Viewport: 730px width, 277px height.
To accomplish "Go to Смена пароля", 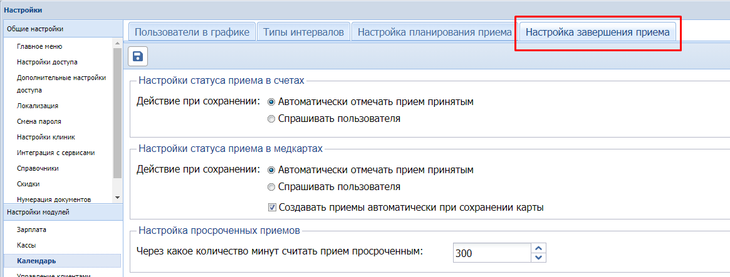I will 39,121.
